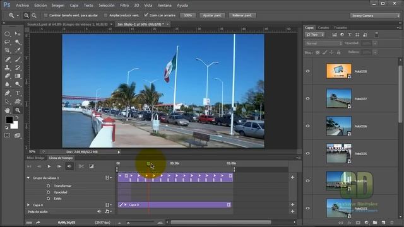Select the Path Selection tool
404x227 pixels.
click(7, 102)
